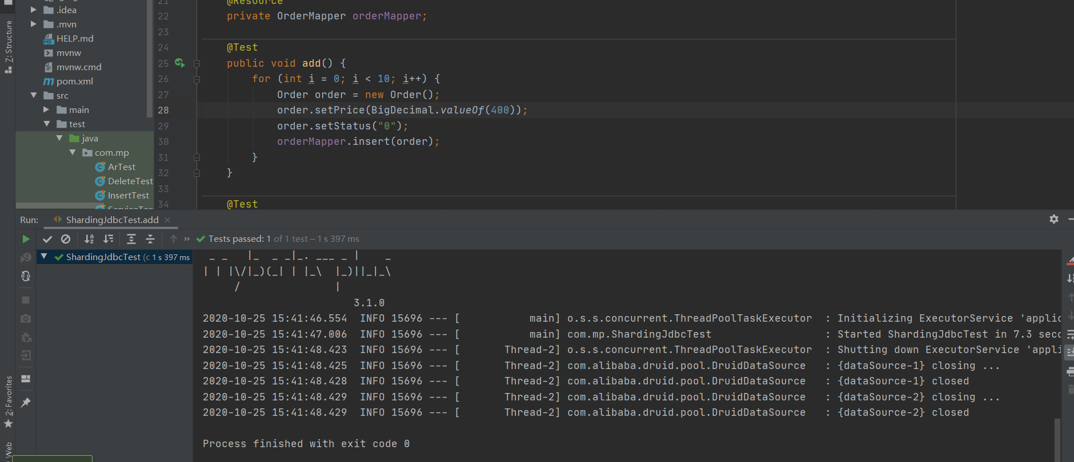Click the Exit icon in Run sidebar

click(x=26, y=356)
